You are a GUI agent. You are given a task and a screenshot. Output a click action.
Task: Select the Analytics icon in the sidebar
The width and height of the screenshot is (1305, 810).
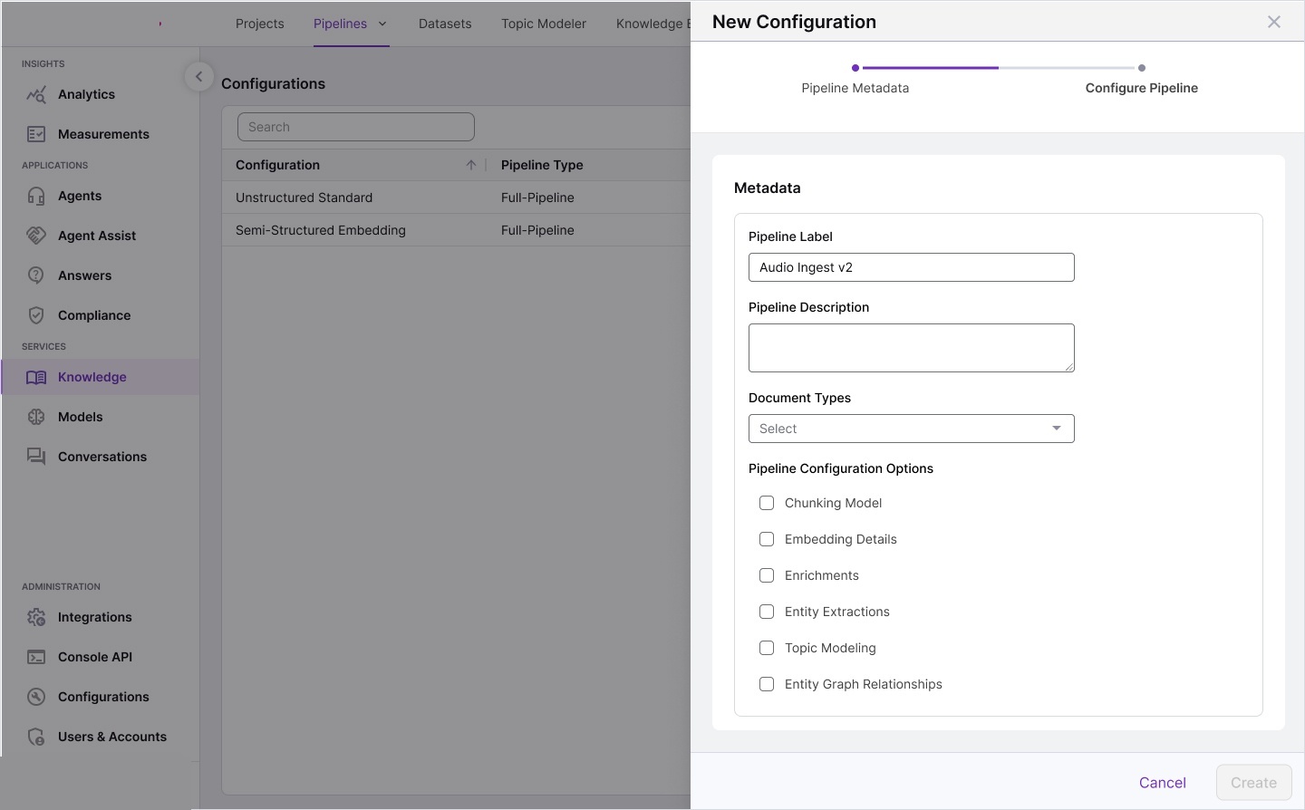point(36,94)
